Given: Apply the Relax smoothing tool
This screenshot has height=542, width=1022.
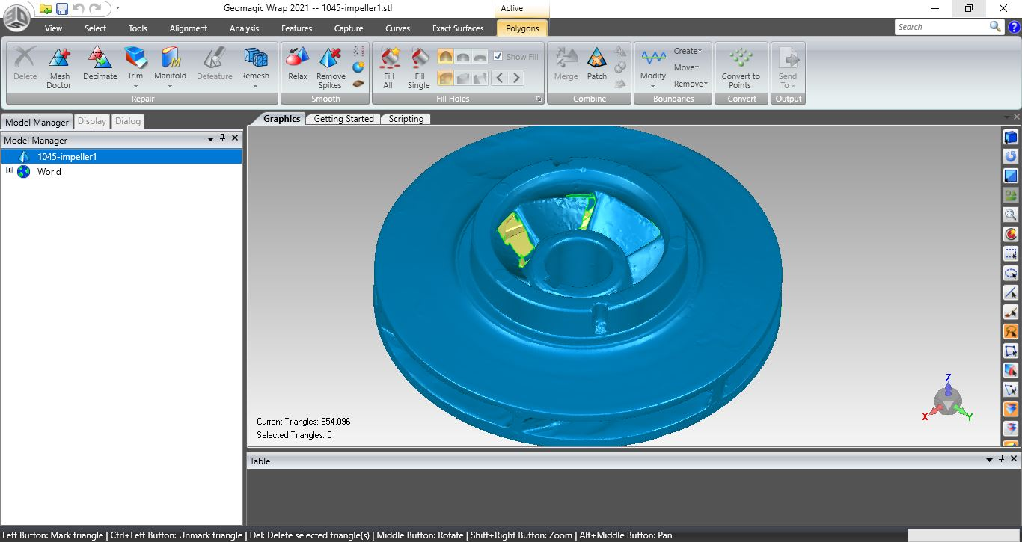Looking at the screenshot, I should 298,64.
